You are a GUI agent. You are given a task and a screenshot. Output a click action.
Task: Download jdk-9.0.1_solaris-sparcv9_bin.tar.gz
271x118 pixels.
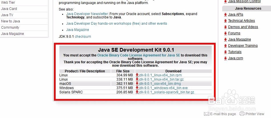click(166, 92)
